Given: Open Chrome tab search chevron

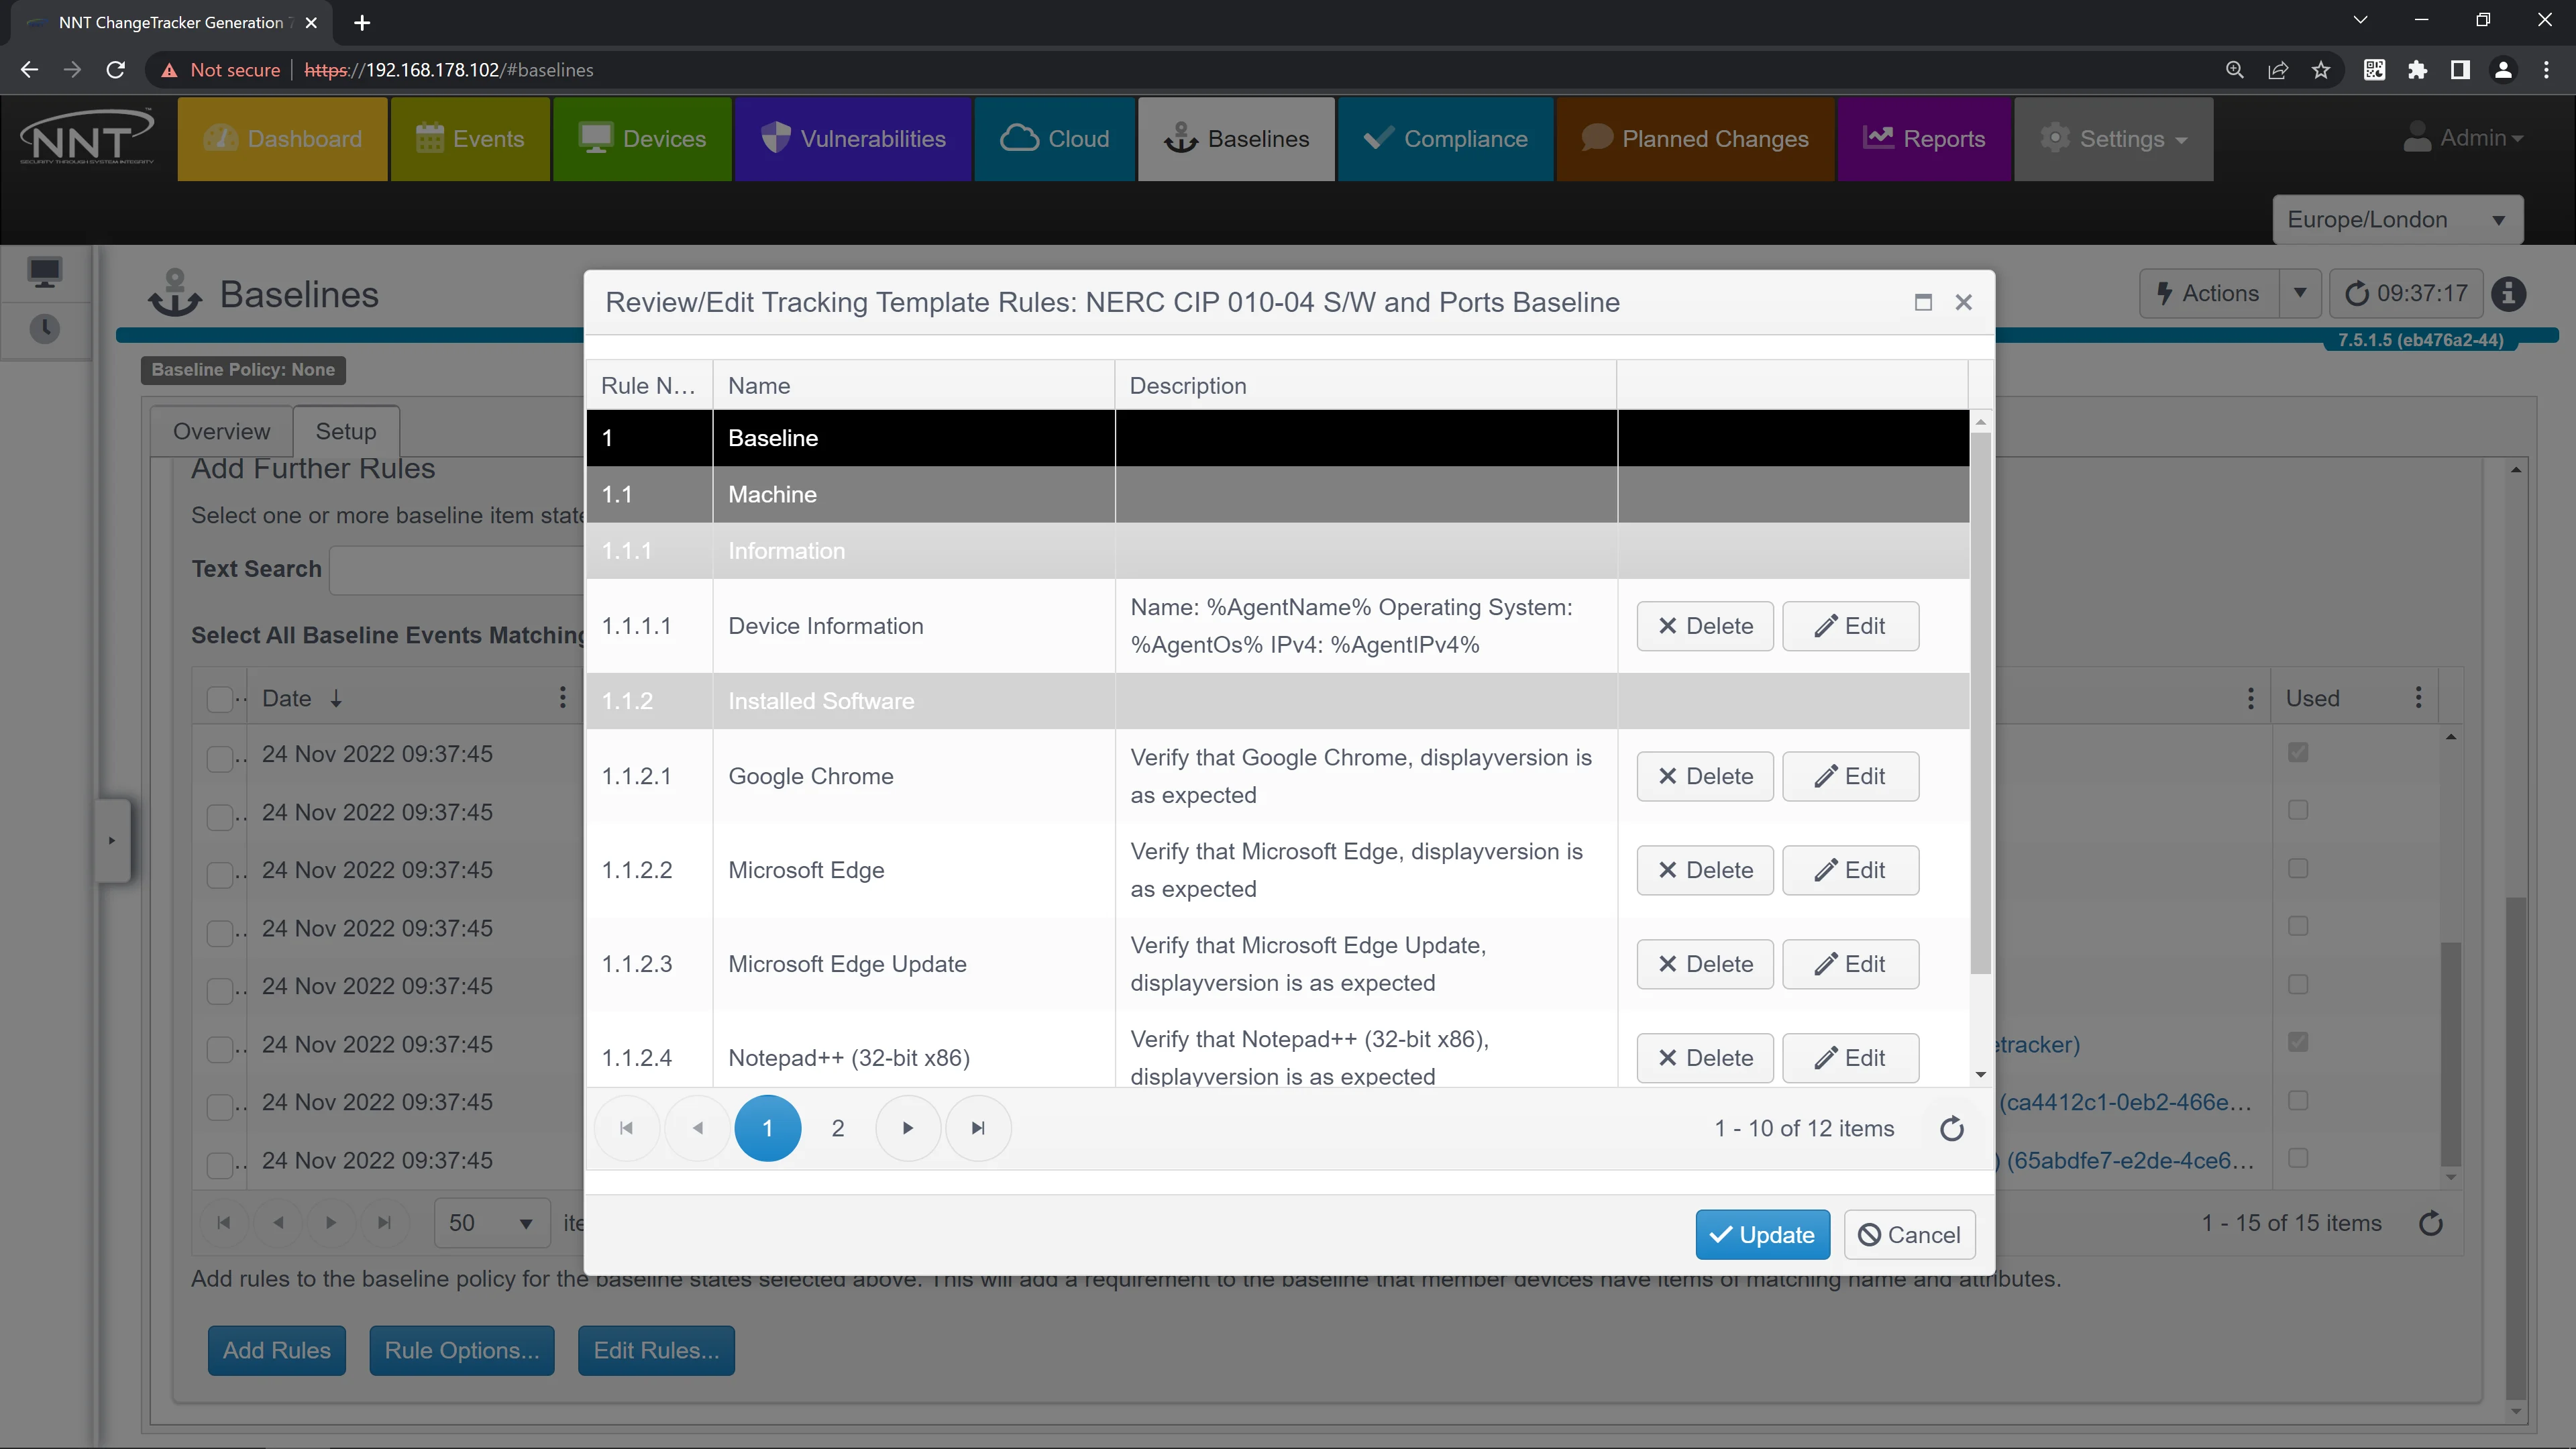Looking at the screenshot, I should [2360, 20].
